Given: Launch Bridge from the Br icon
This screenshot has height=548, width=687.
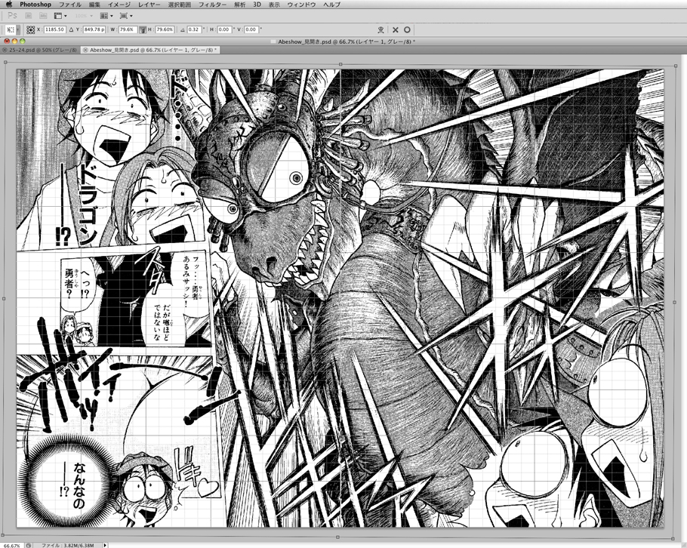Looking at the screenshot, I should pos(29,16).
